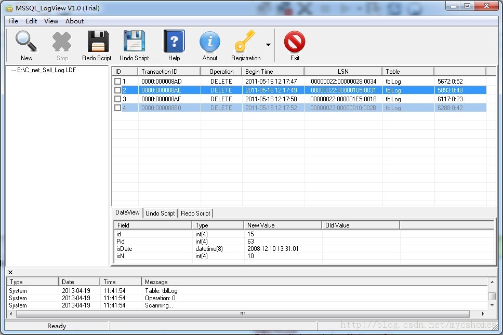503x335 pixels.
Task: Click the Type column header in DataView
Action: [218, 225]
